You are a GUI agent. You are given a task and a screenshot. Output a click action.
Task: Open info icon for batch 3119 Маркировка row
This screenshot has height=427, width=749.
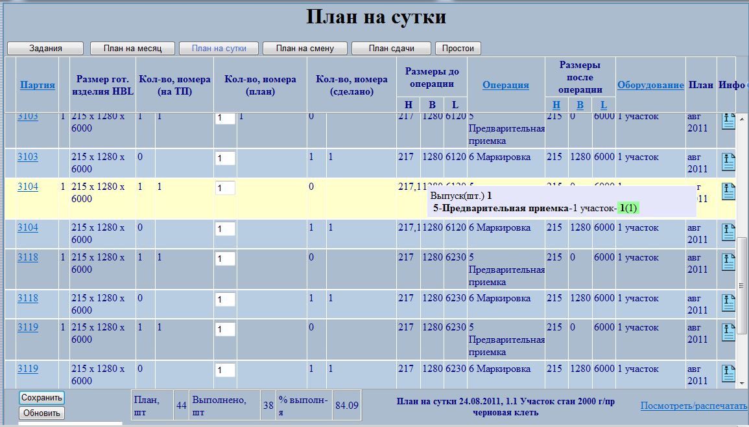[728, 373]
